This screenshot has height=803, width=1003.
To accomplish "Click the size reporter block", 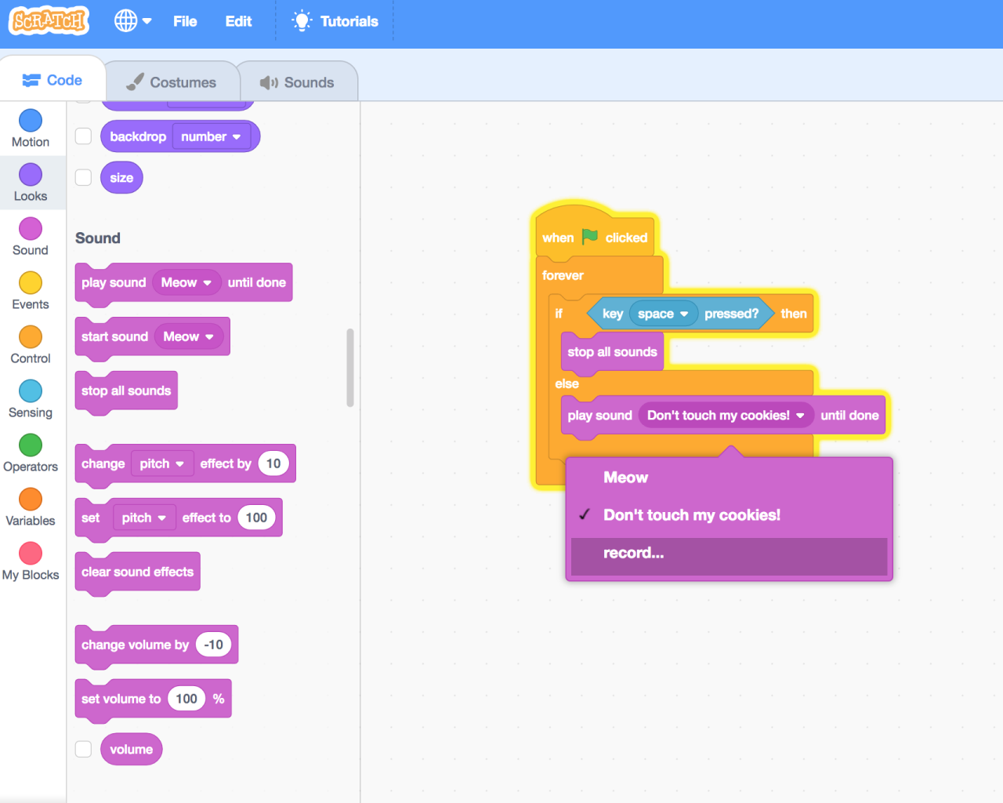I will coord(121,178).
